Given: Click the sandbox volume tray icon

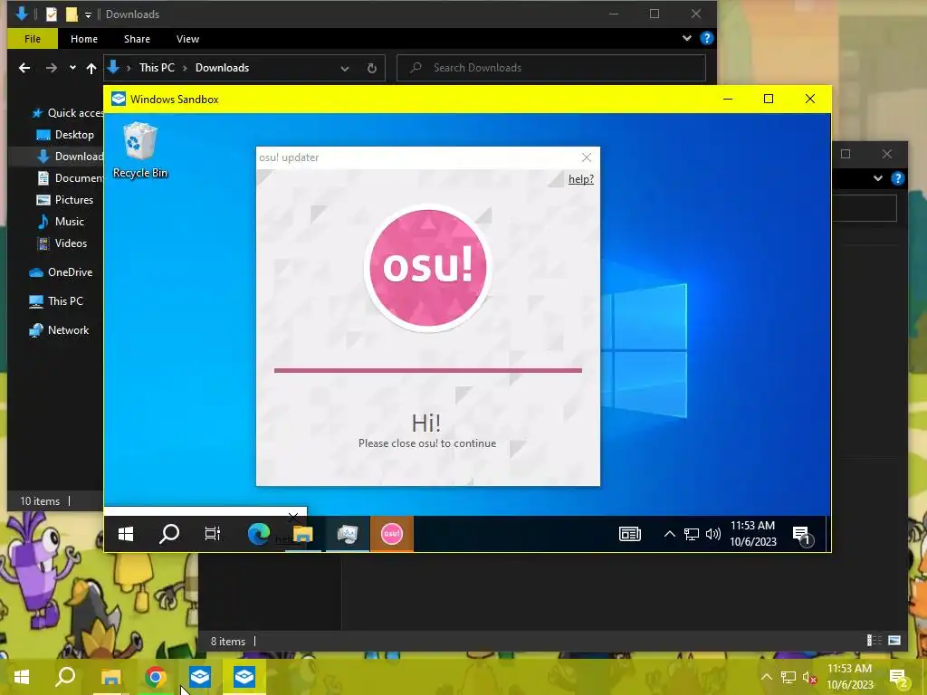Looking at the screenshot, I should tap(713, 534).
